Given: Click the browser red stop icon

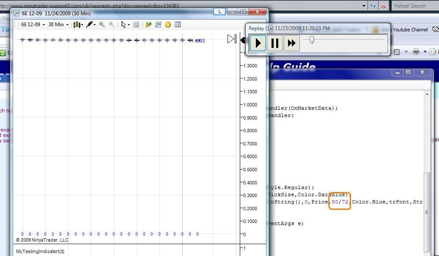Looking at the screenshot, I should coord(384,6).
